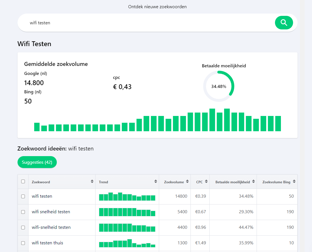Sort by Zoekwoord column arrows

point(92,181)
